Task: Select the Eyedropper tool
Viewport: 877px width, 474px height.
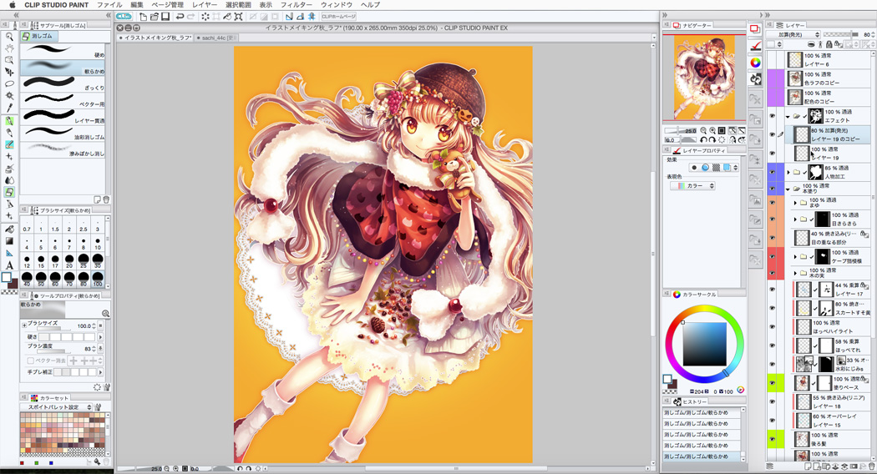Action: click(9, 108)
